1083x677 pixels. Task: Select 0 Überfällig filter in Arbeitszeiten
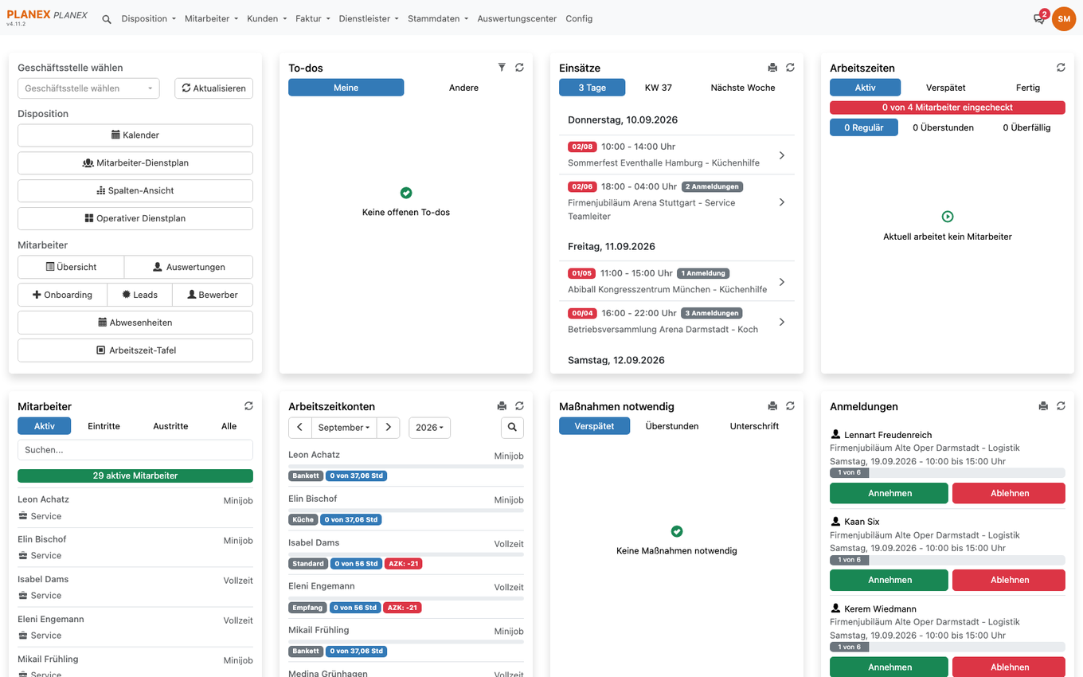click(x=1026, y=127)
